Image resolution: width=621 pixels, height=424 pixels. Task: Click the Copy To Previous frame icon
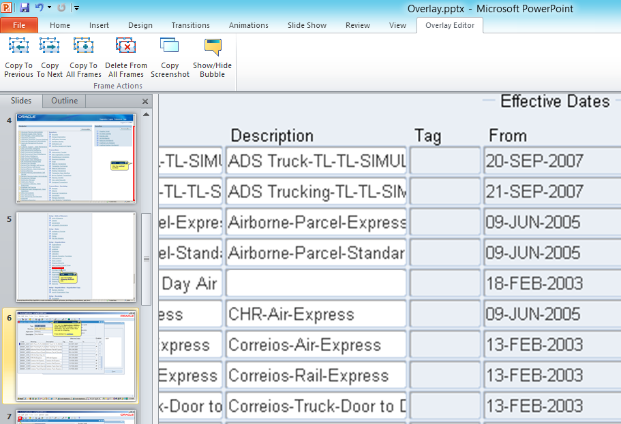pos(18,46)
